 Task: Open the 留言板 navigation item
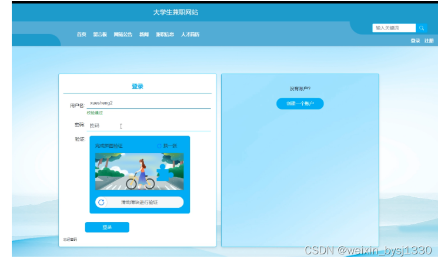(x=100, y=34)
